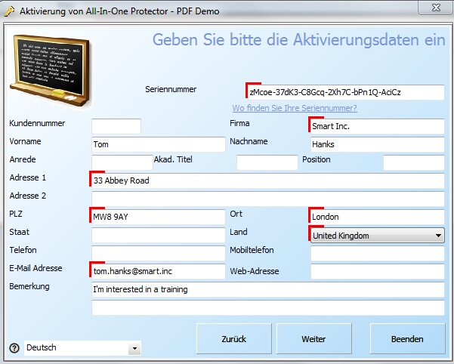
Task: Focus the PLZ postal code field
Action: click(158, 217)
